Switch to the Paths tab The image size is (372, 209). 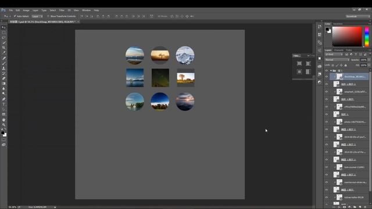349,51
